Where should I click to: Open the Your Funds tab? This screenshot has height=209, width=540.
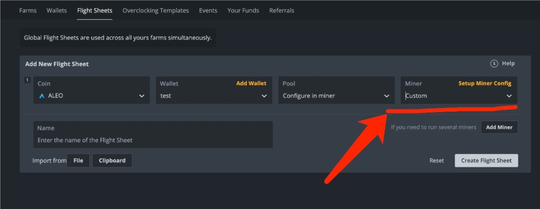click(x=243, y=11)
